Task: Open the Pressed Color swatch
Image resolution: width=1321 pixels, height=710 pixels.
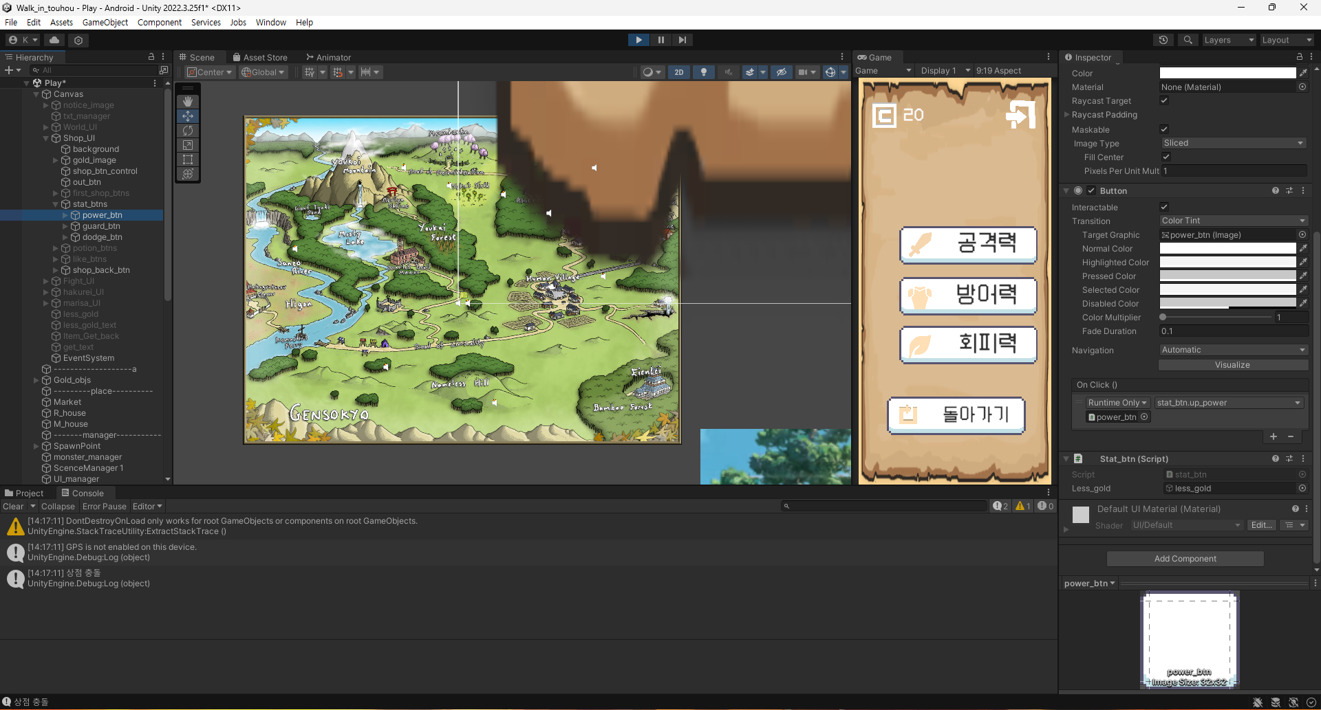Action: pyautogui.click(x=1228, y=276)
